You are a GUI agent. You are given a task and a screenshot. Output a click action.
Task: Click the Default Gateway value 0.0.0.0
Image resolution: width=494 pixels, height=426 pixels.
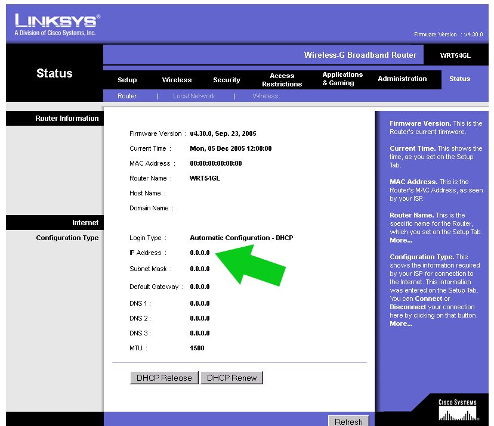pos(200,287)
